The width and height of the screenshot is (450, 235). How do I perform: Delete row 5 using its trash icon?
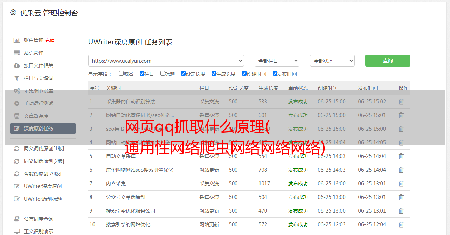click(x=401, y=156)
